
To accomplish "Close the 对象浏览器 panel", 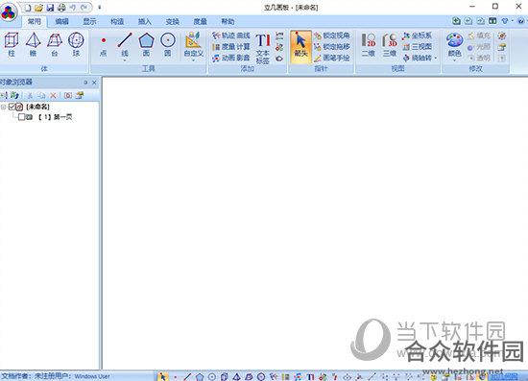I will (x=94, y=83).
